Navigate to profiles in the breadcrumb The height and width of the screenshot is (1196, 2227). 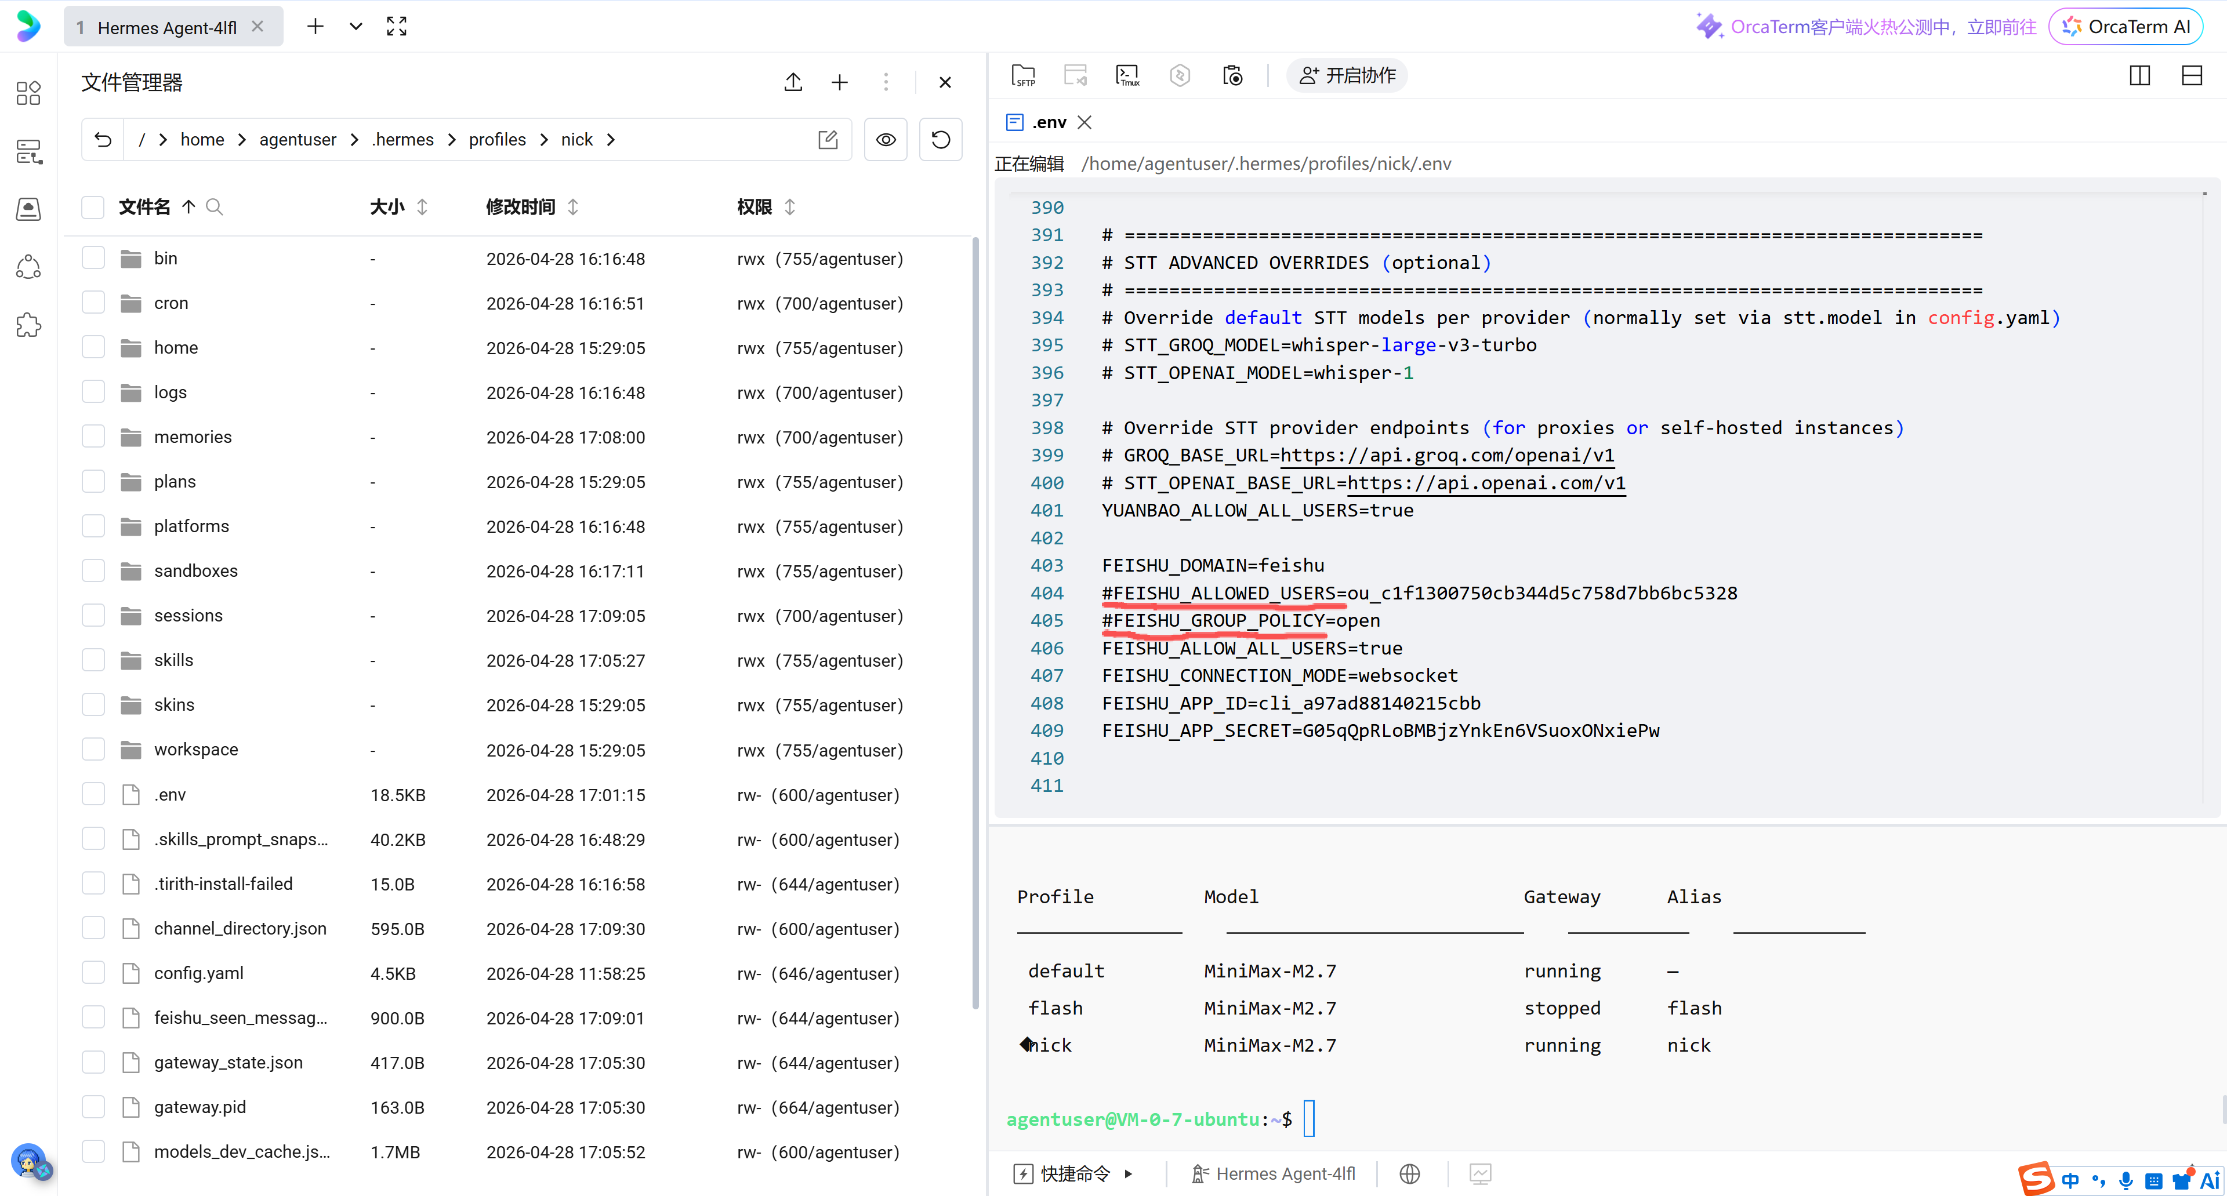pos(497,139)
